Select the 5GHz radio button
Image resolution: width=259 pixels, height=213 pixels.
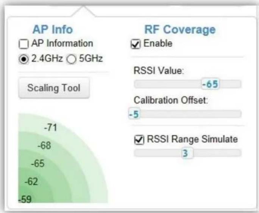tap(71, 59)
